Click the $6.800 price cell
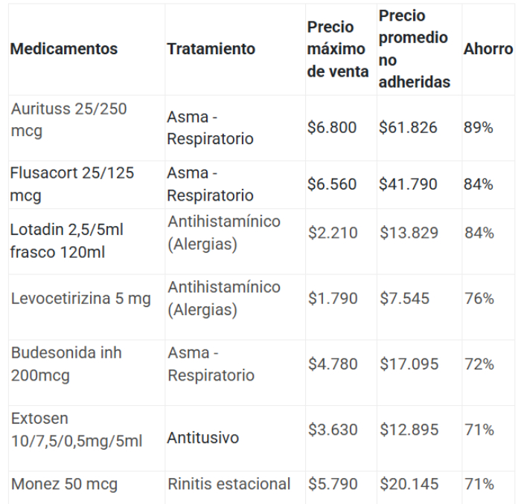Viewport: 521px width, 504px height. coord(332,128)
